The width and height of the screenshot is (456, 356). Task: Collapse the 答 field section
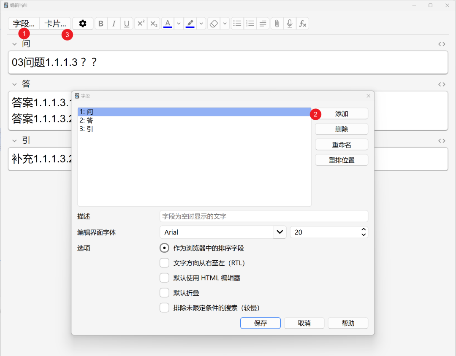click(x=14, y=84)
